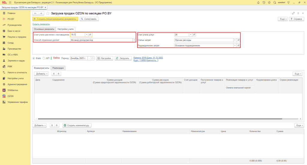
Task: Select Загрузка продаж OZON window tab
Action: 22,7
